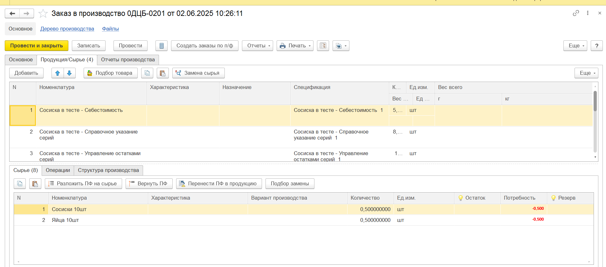This screenshot has height=267, width=606.
Task: Move row up with blue arrow
Action: (x=58, y=73)
